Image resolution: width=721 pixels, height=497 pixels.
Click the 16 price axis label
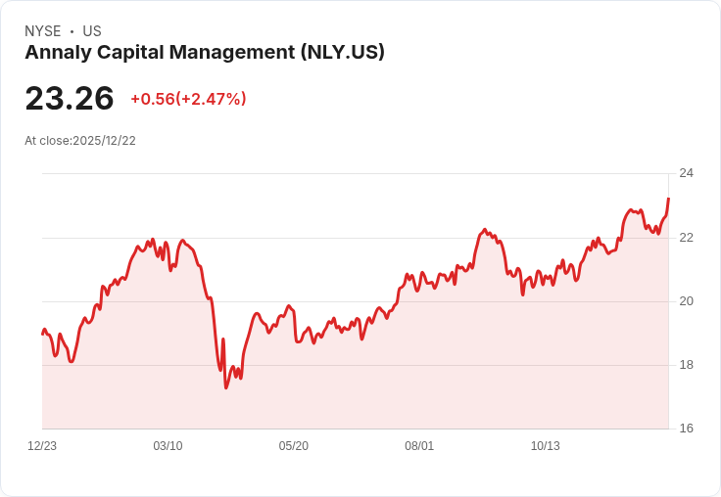(686, 429)
